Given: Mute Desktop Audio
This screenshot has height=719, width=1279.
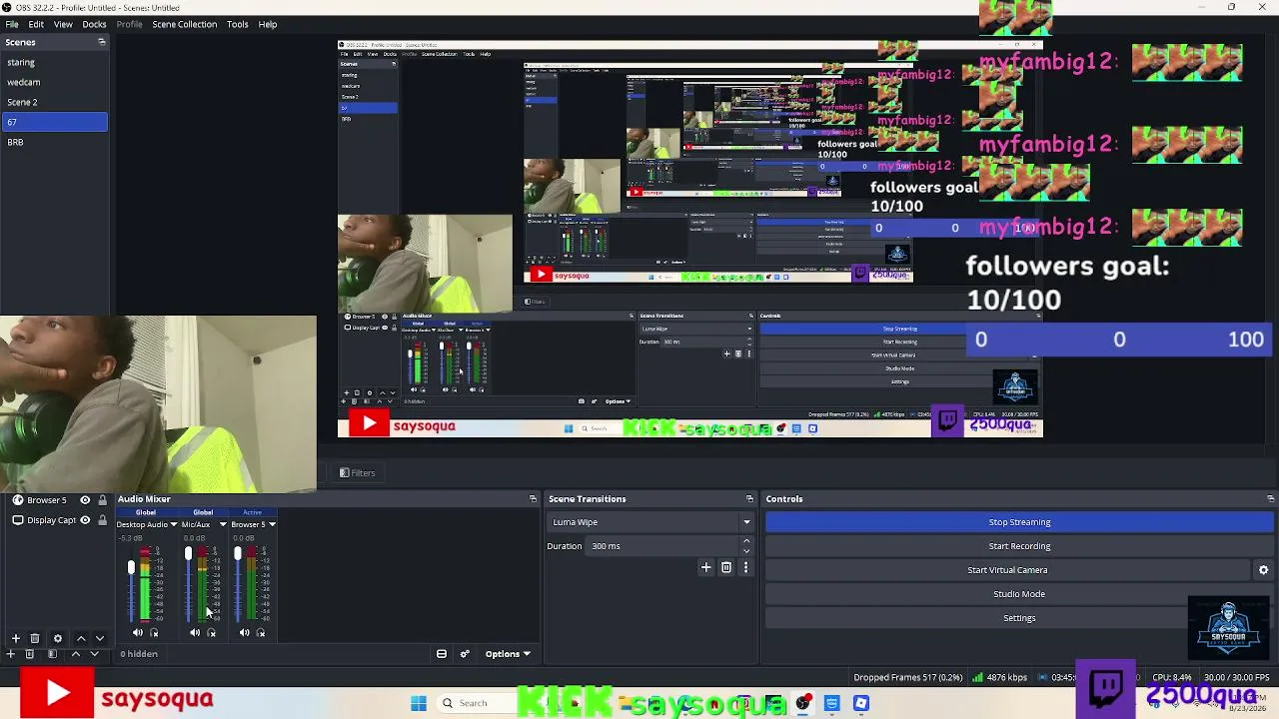Looking at the screenshot, I should tap(138, 633).
